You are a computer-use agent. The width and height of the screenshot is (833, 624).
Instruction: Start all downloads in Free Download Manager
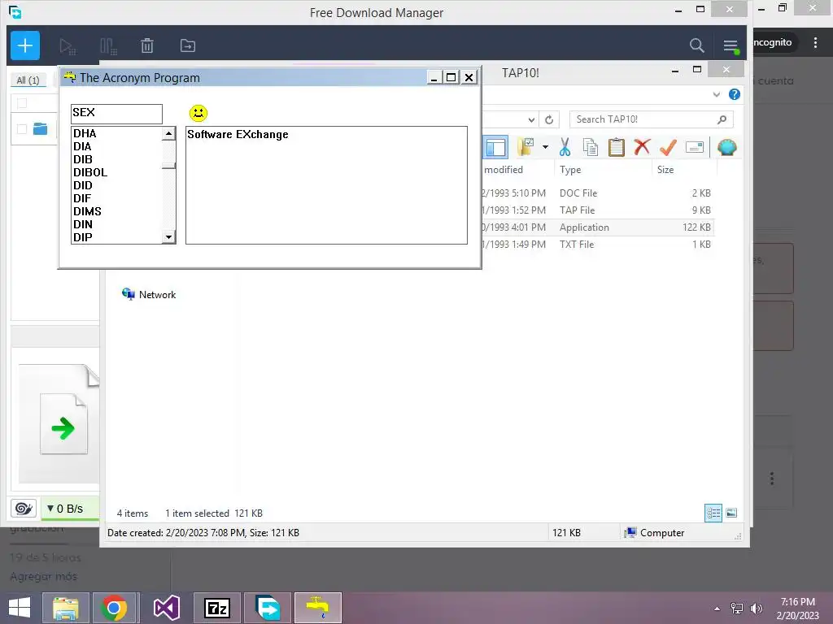[68, 46]
